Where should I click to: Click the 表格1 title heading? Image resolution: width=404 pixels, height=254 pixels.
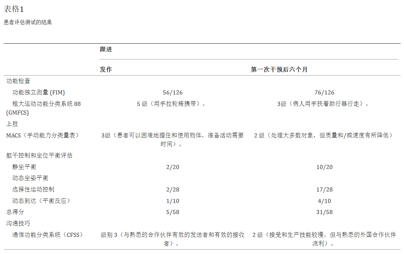(x=14, y=9)
